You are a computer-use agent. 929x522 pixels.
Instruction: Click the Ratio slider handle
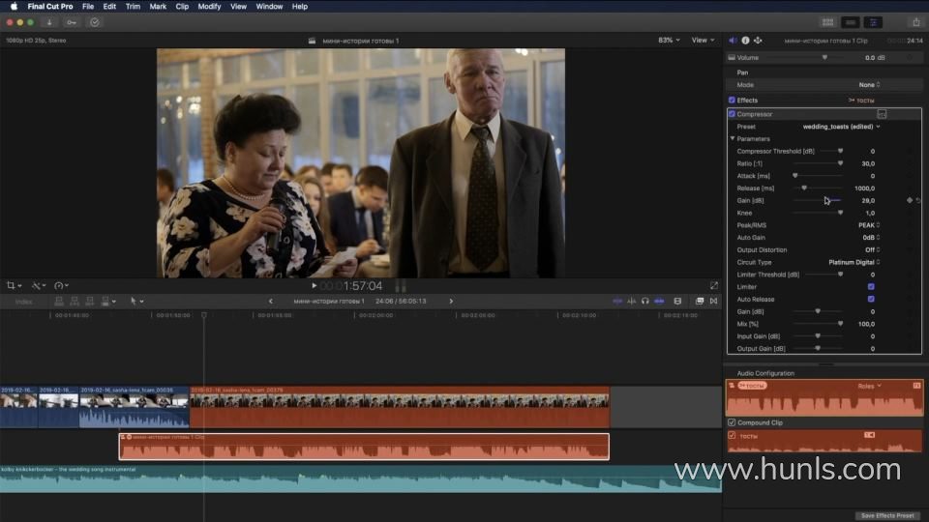click(840, 163)
